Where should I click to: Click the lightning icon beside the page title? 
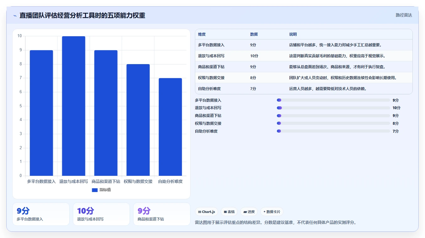click(15, 16)
